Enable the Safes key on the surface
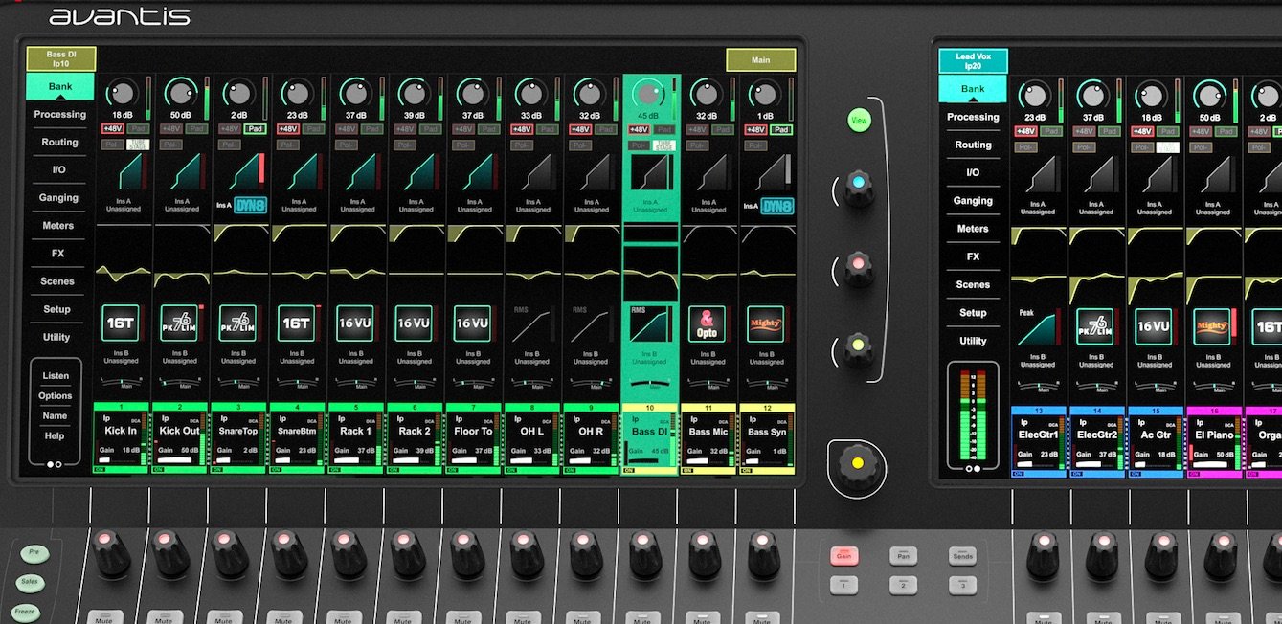 click(31, 581)
